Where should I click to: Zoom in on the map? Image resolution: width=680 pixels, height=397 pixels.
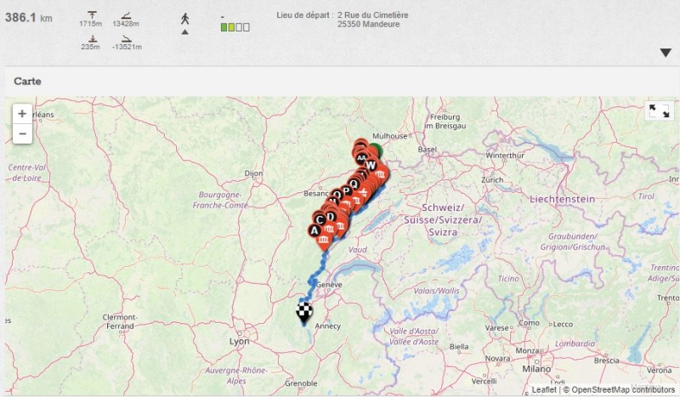pyautogui.click(x=22, y=114)
